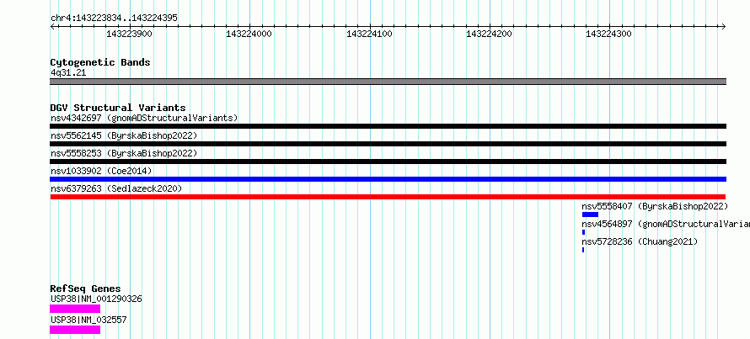Open the nsv4342697 gnomAD variant label
Viewport: 750px width, 339px height.
(x=144, y=118)
